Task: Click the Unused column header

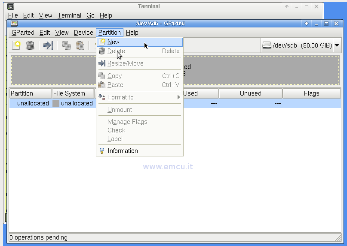Action: tap(251, 93)
